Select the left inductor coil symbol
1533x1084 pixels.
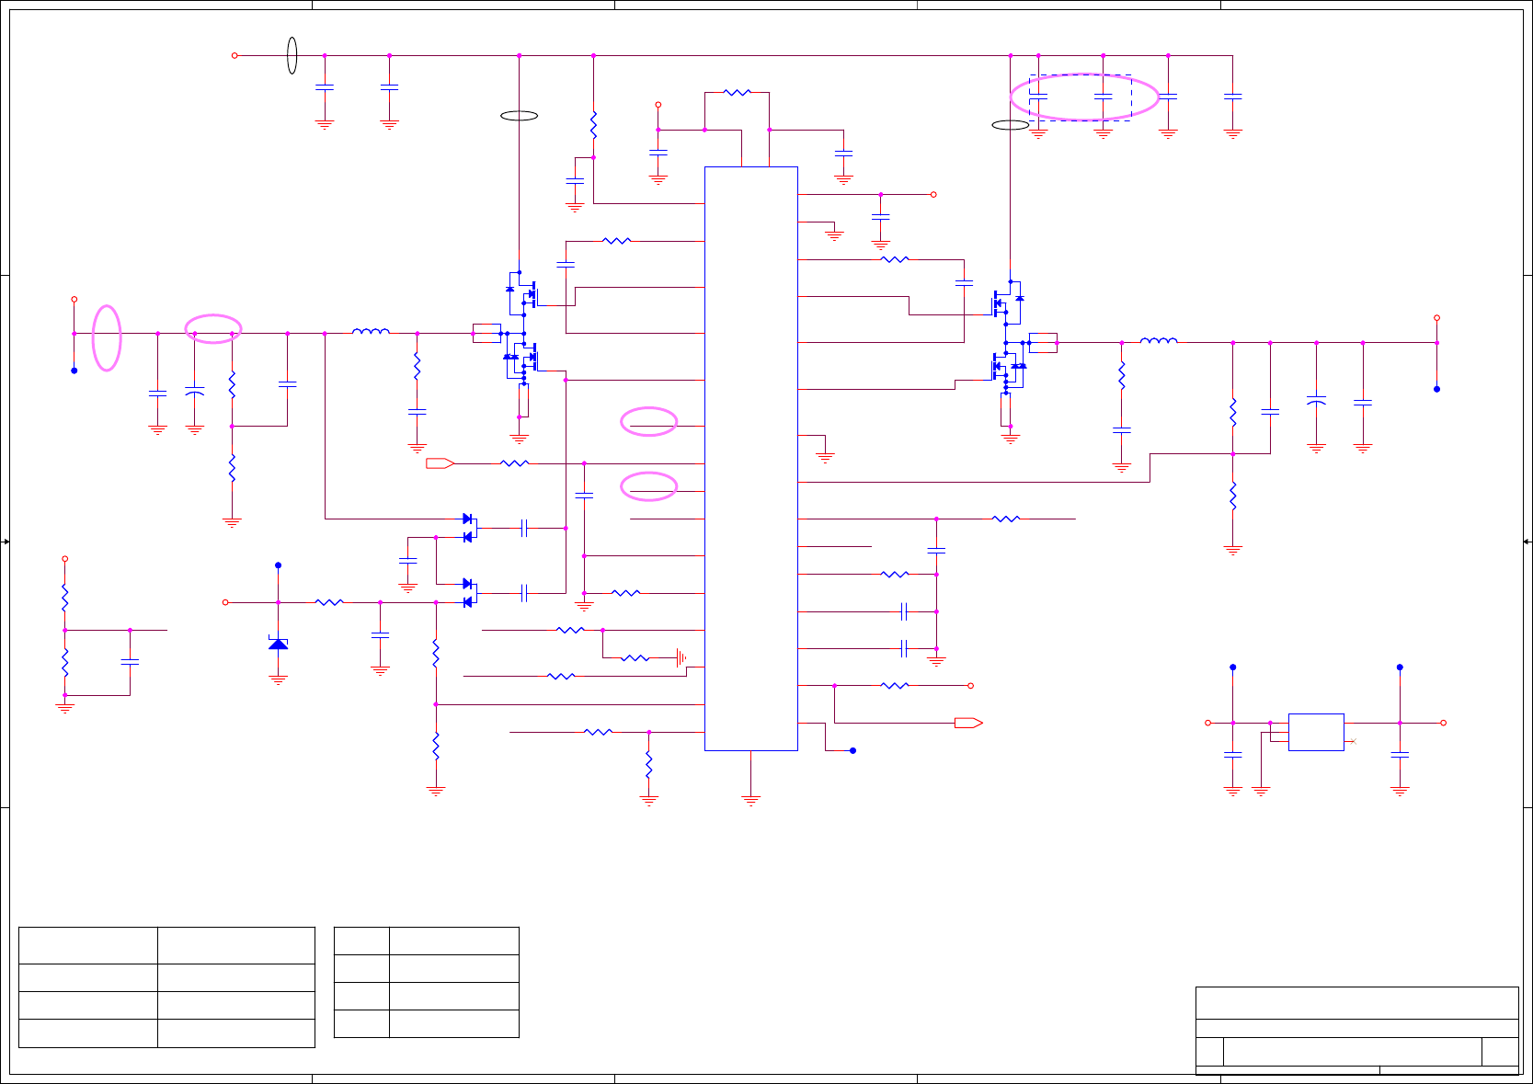pyautogui.click(x=371, y=331)
